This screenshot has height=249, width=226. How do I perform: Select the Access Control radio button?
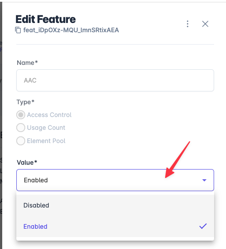click(x=21, y=115)
